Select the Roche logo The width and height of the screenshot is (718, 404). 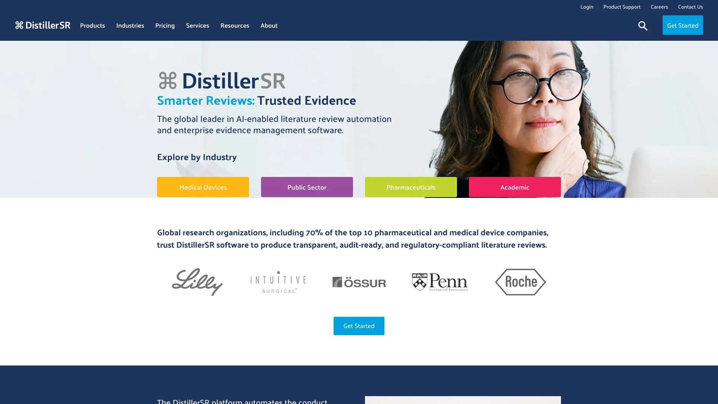(x=520, y=282)
